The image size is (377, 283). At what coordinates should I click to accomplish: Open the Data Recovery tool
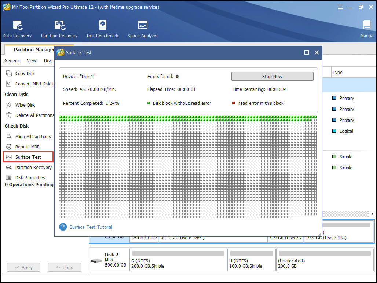[17, 29]
